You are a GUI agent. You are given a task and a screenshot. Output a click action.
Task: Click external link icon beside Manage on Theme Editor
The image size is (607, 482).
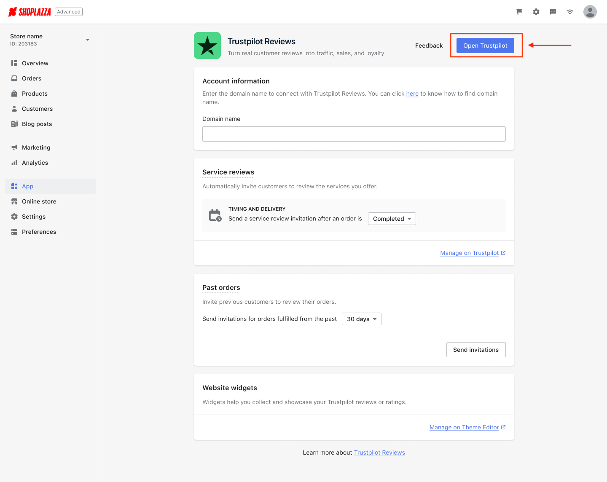tap(503, 427)
